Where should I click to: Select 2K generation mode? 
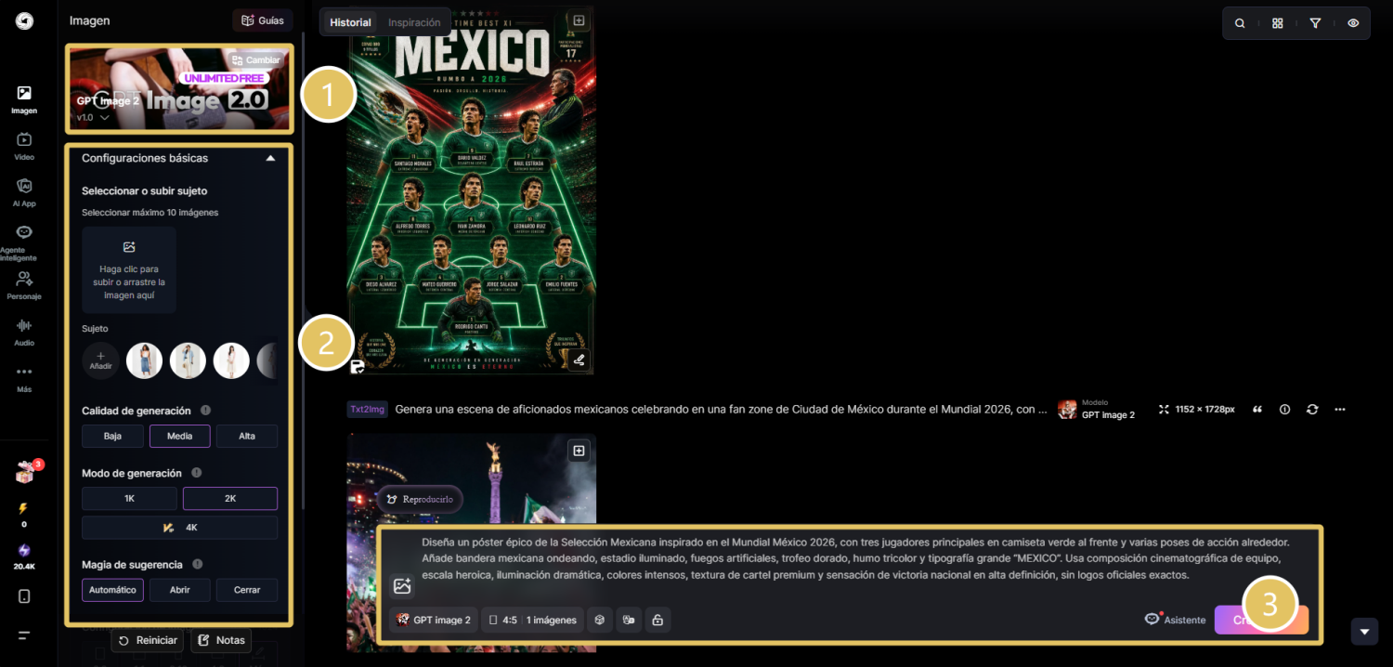pos(230,498)
